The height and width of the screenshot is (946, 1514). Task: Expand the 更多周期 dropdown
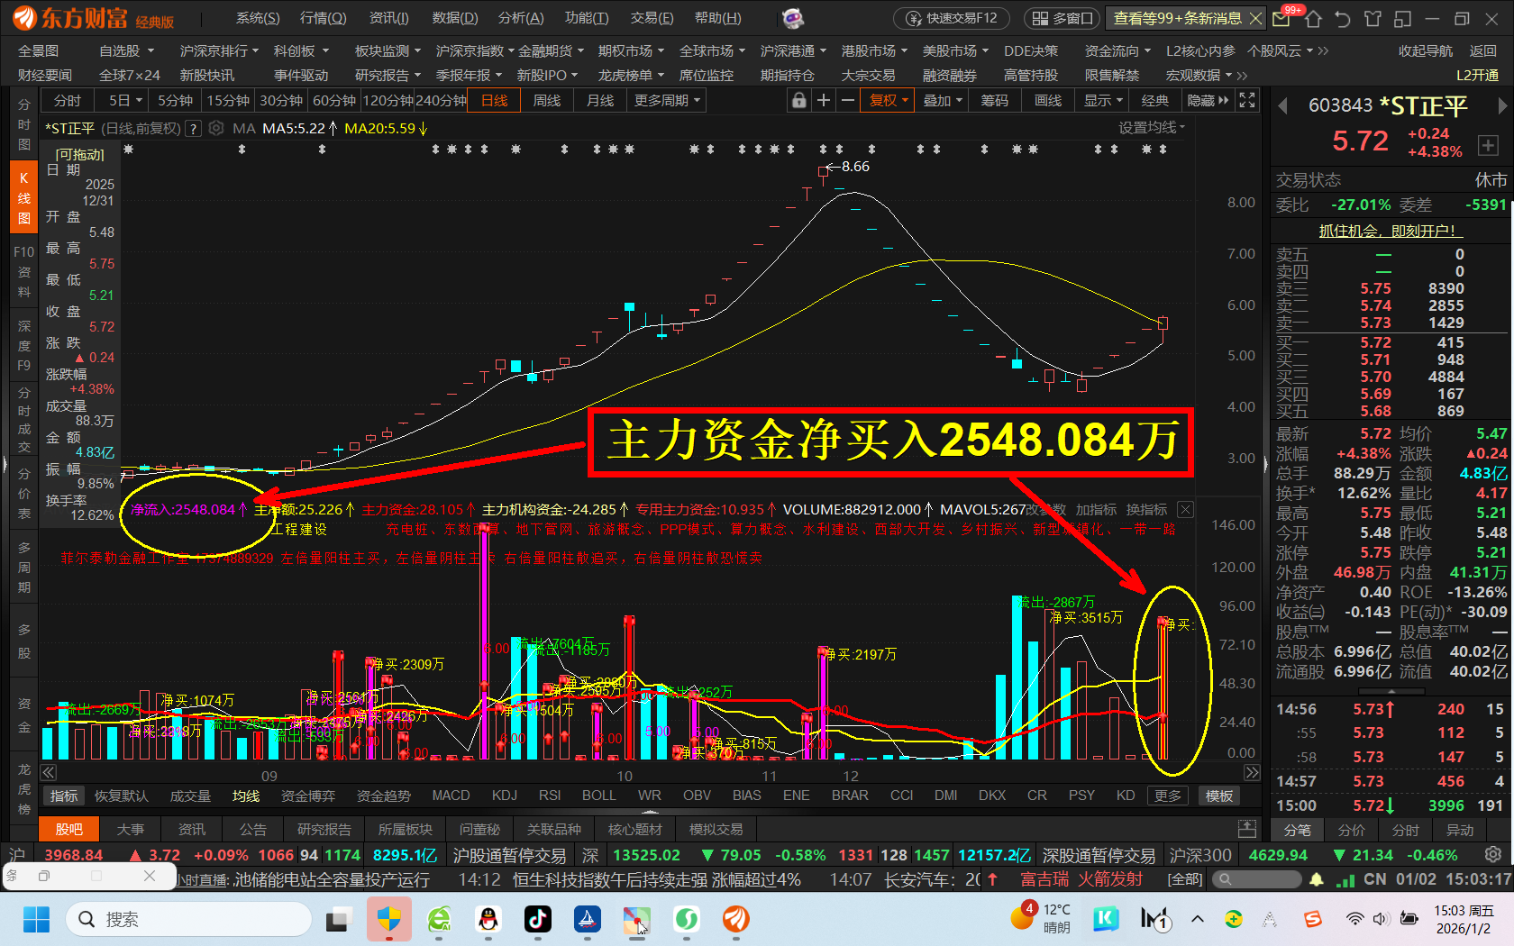(667, 101)
